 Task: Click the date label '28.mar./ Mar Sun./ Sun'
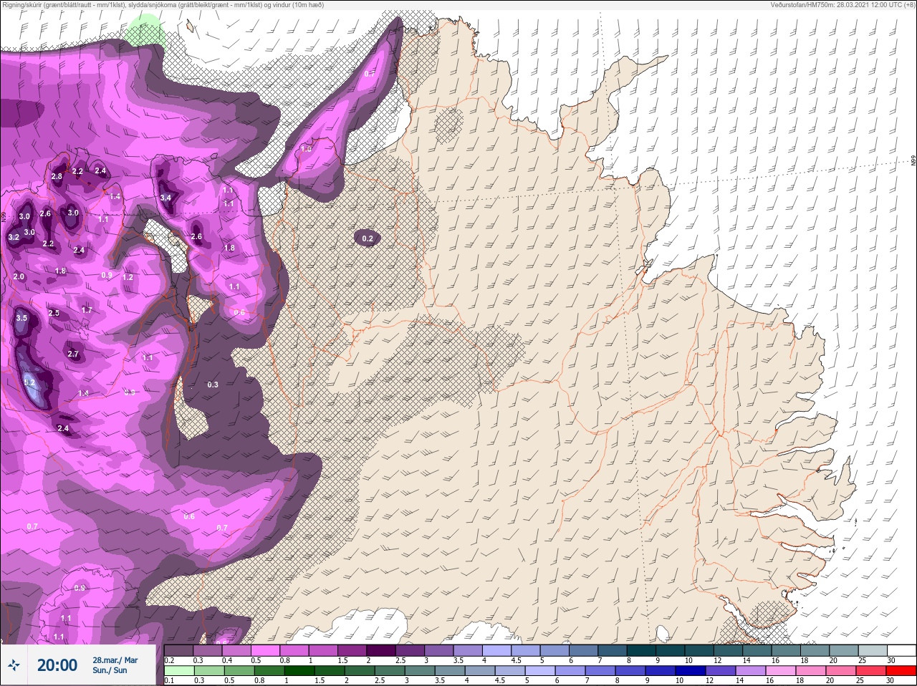(x=115, y=665)
